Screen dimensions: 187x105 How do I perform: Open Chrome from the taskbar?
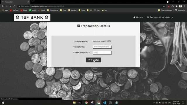click(x=86, y=103)
